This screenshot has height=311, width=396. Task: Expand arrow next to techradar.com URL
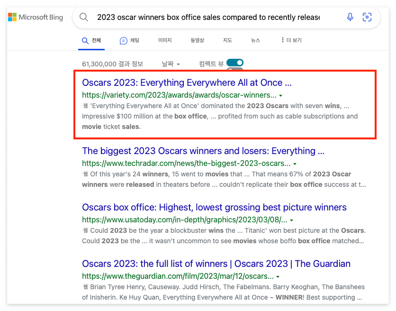coord(295,164)
